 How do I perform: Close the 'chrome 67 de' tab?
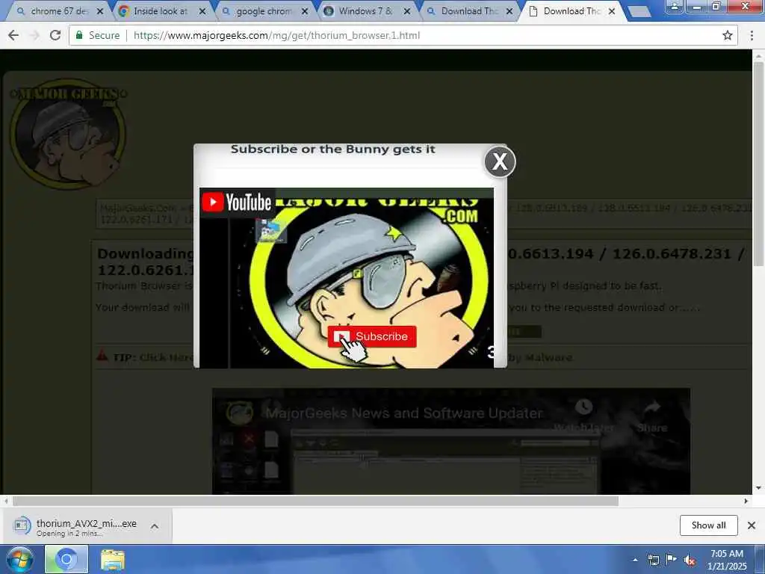coord(100,10)
